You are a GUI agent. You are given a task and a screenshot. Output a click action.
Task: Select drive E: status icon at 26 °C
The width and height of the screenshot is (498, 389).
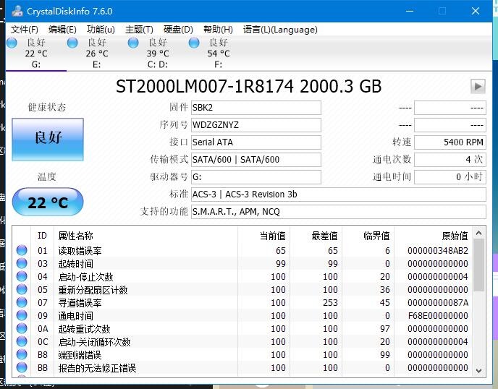[x=72, y=43]
